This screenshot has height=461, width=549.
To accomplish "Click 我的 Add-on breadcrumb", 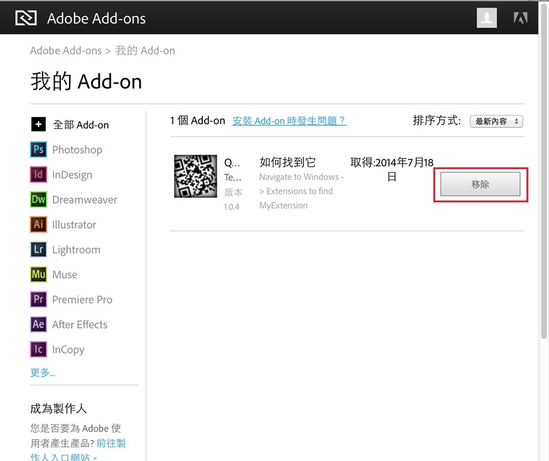I will click(145, 50).
